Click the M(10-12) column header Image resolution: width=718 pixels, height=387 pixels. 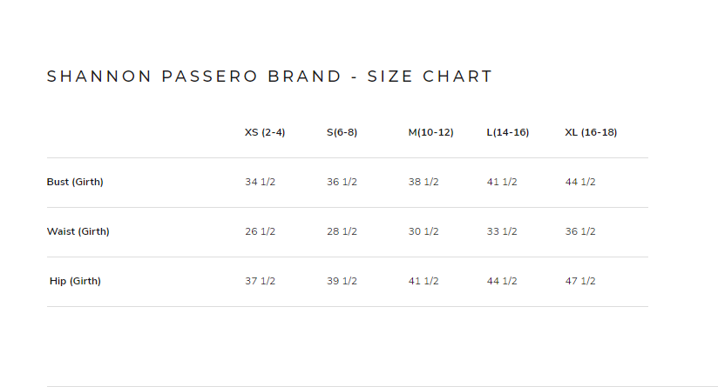[430, 132]
